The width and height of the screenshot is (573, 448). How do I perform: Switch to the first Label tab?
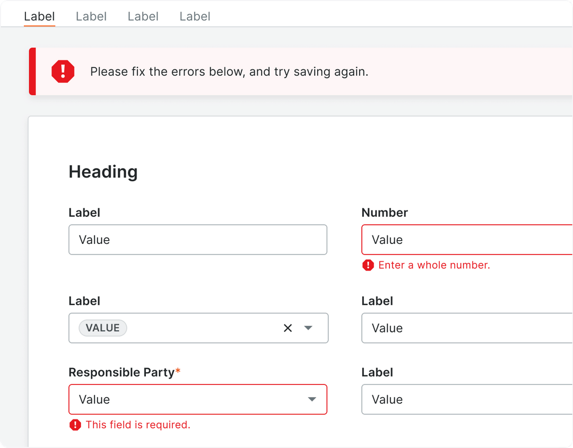point(39,16)
